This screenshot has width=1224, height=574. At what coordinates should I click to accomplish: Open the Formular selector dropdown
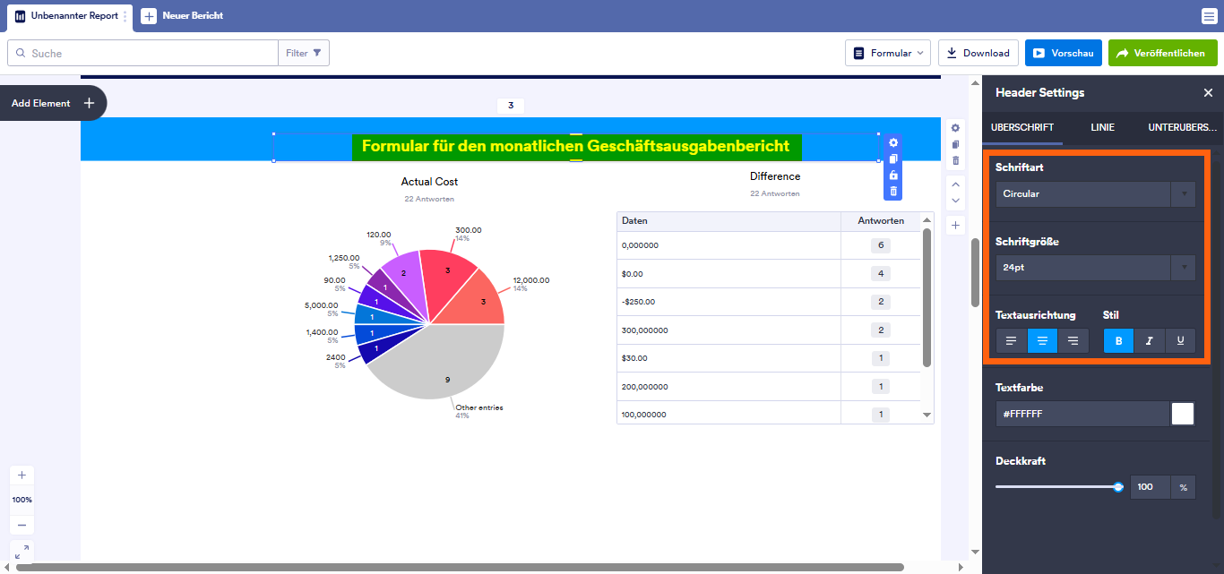coord(888,53)
